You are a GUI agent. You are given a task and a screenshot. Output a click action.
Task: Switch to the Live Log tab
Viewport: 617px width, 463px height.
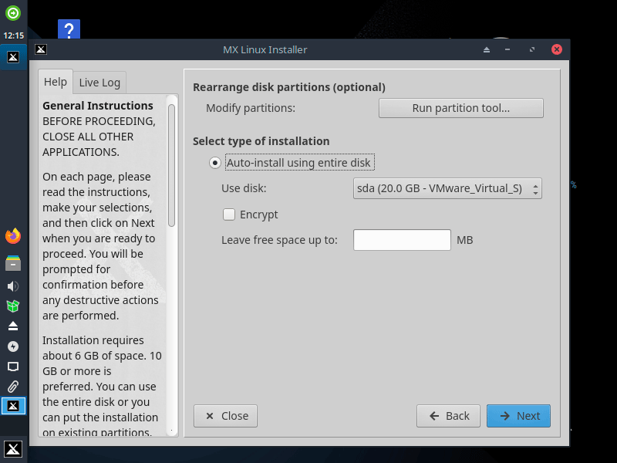[99, 83]
